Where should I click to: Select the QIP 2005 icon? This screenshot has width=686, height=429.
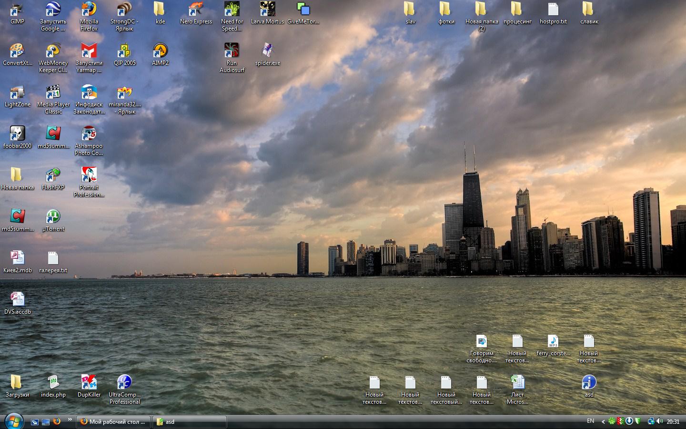click(124, 51)
